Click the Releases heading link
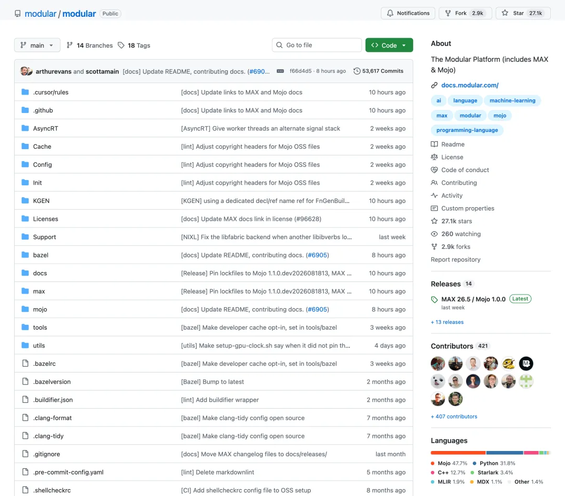 pos(446,284)
